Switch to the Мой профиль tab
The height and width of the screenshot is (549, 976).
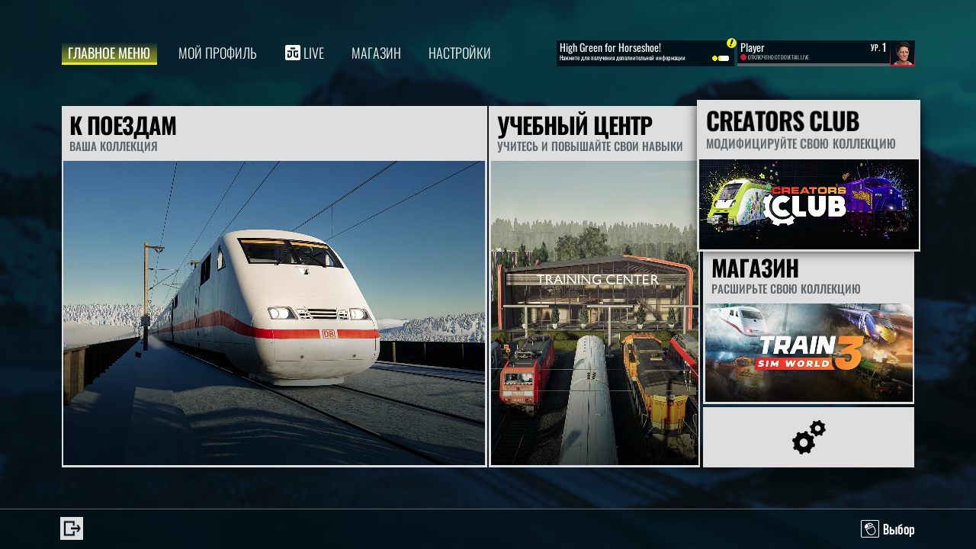coord(217,53)
